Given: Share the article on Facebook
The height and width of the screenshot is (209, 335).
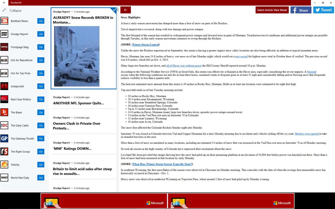Looking at the screenshot, I should coord(301,10).
